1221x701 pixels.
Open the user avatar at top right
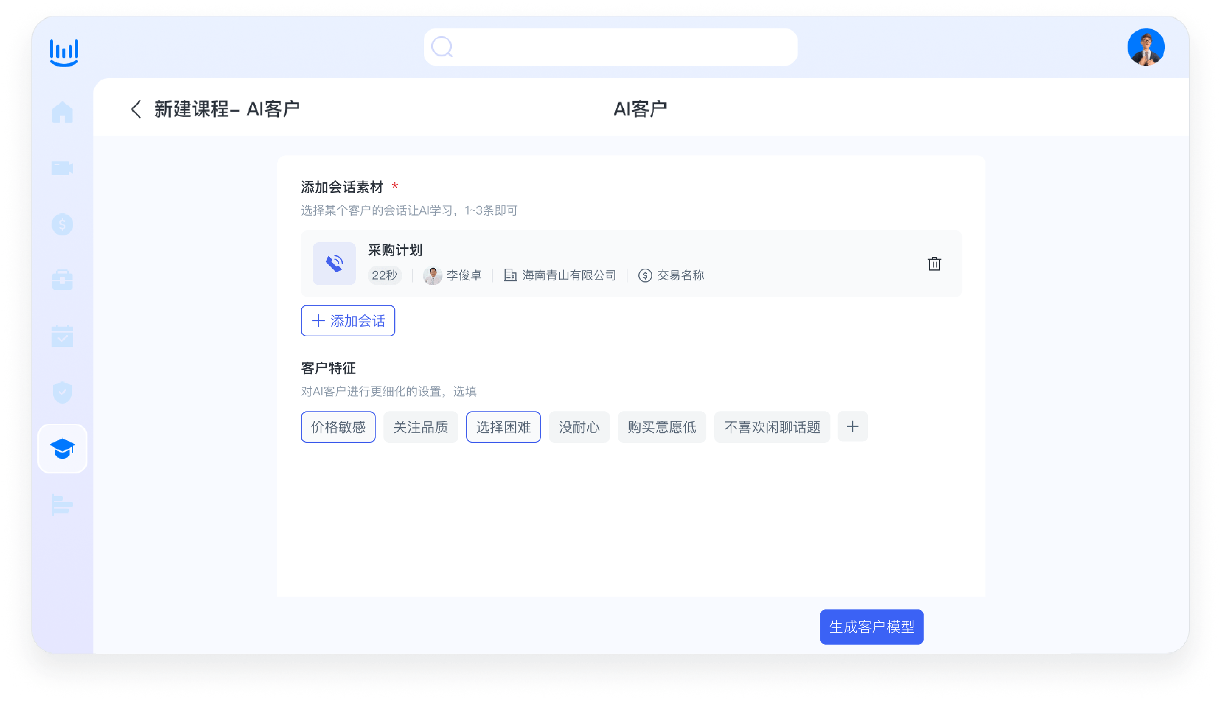coord(1146,47)
